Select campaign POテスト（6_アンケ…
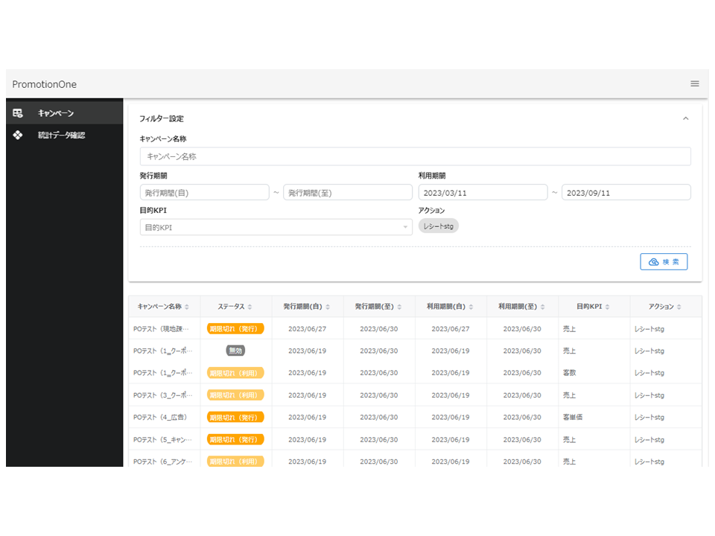This screenshot has height=536, width=715. tap(162, 462)
